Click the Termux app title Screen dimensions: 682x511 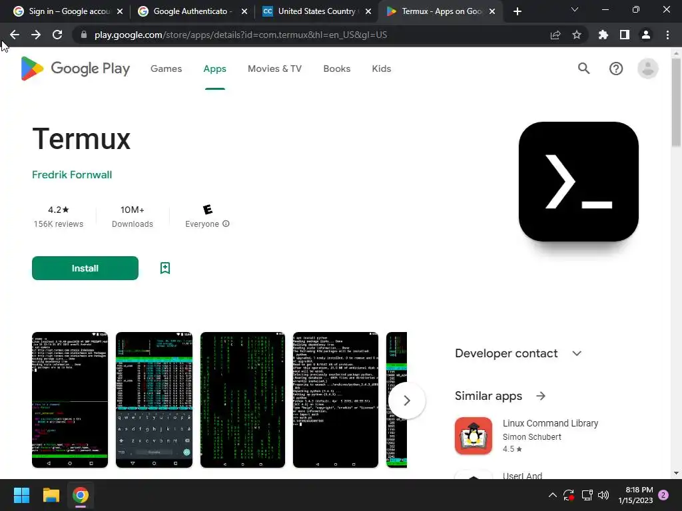81,139
